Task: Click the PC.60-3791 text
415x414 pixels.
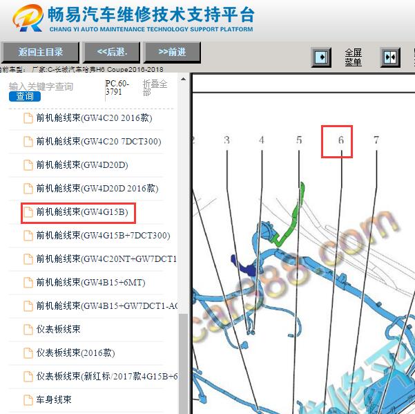Action: 117,88
